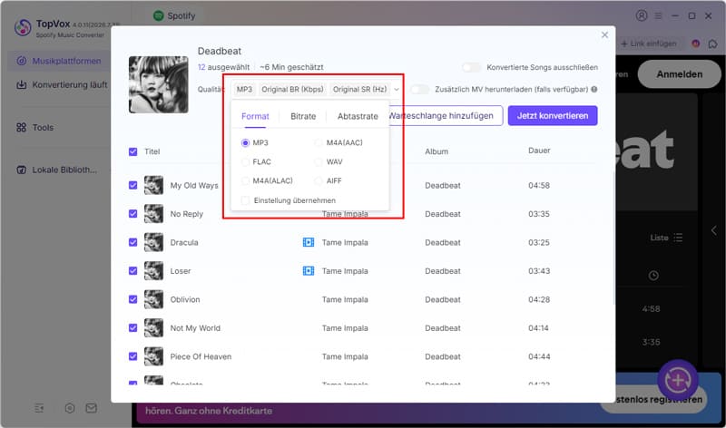Image resolution: width=726 pixels, height=428 pixels.
Task: Click the user account icon in title bar
Action: 642,15
